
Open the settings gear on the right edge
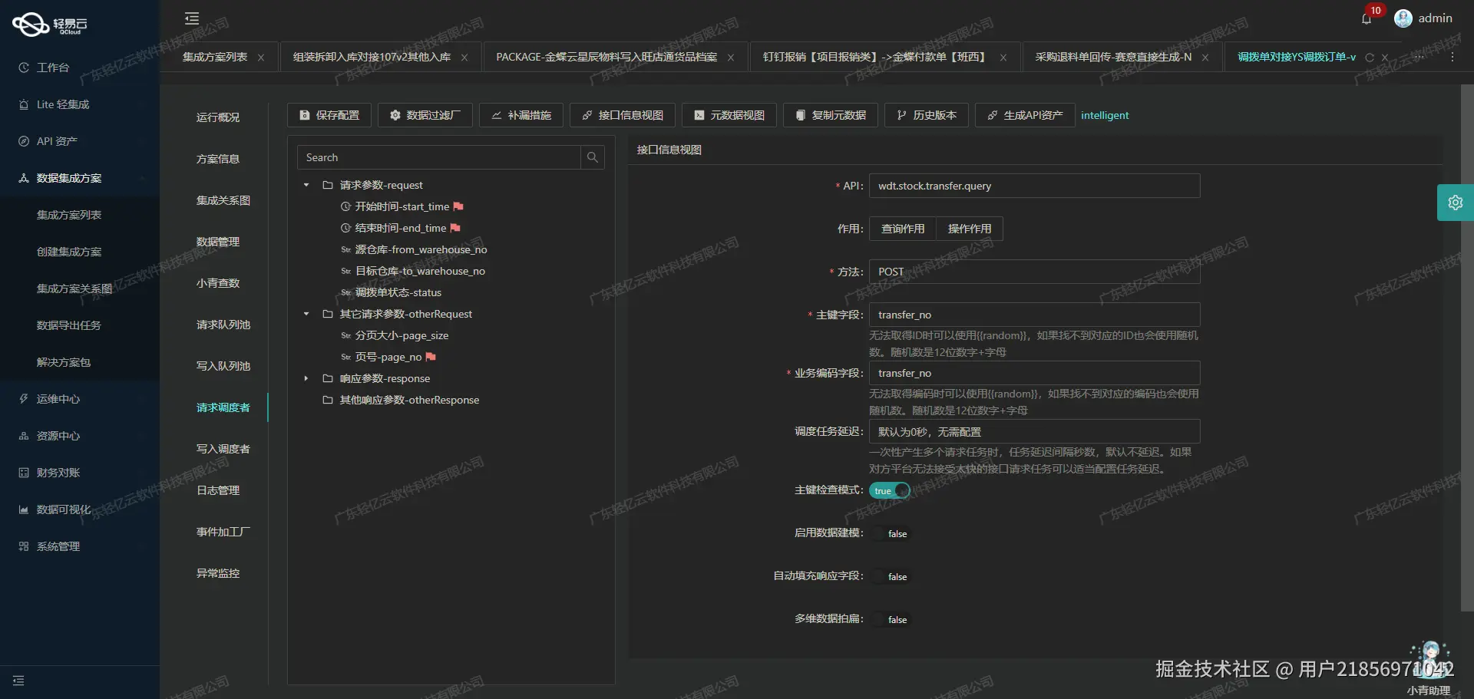tap(1456, 202)
